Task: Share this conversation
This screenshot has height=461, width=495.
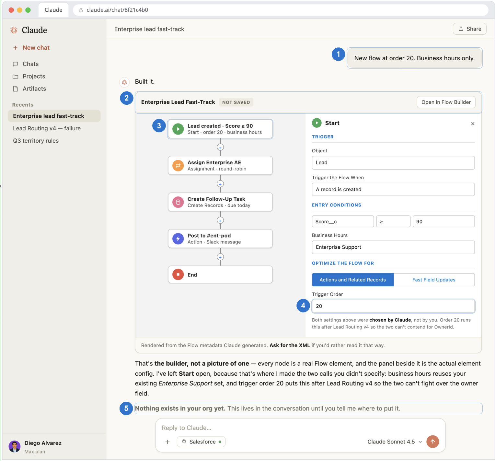Action: tap(470, 29)
